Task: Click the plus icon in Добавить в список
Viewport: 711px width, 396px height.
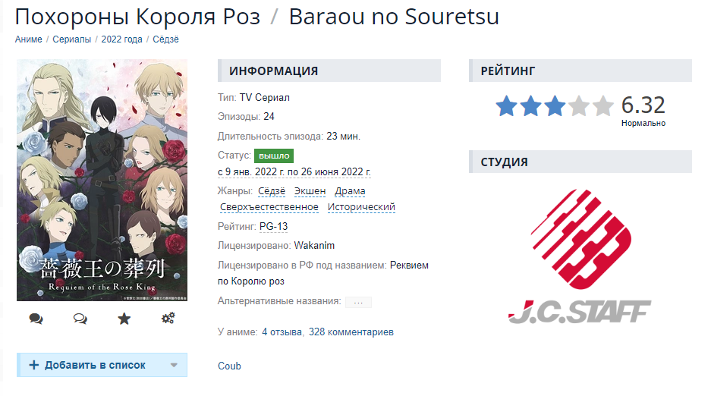Action: tap(34, 365)
